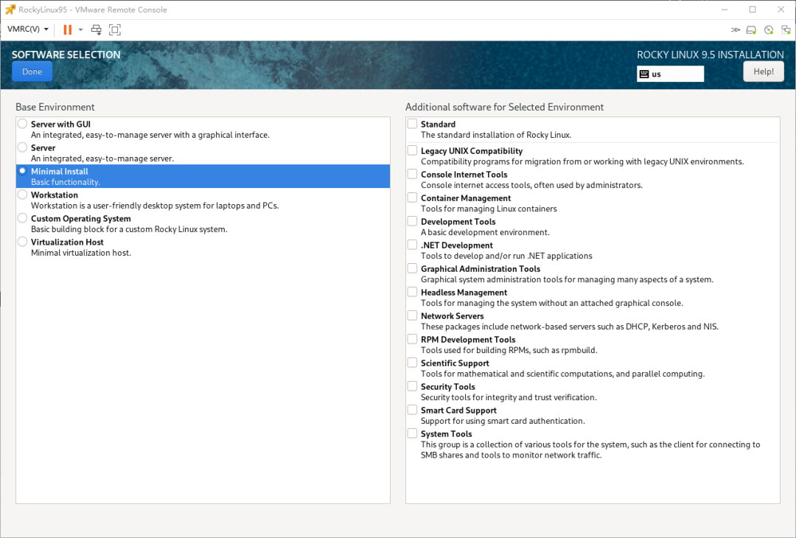Open the Help! button
The height and width of the screenshot is (538, 796).
(x=764, y=71)
